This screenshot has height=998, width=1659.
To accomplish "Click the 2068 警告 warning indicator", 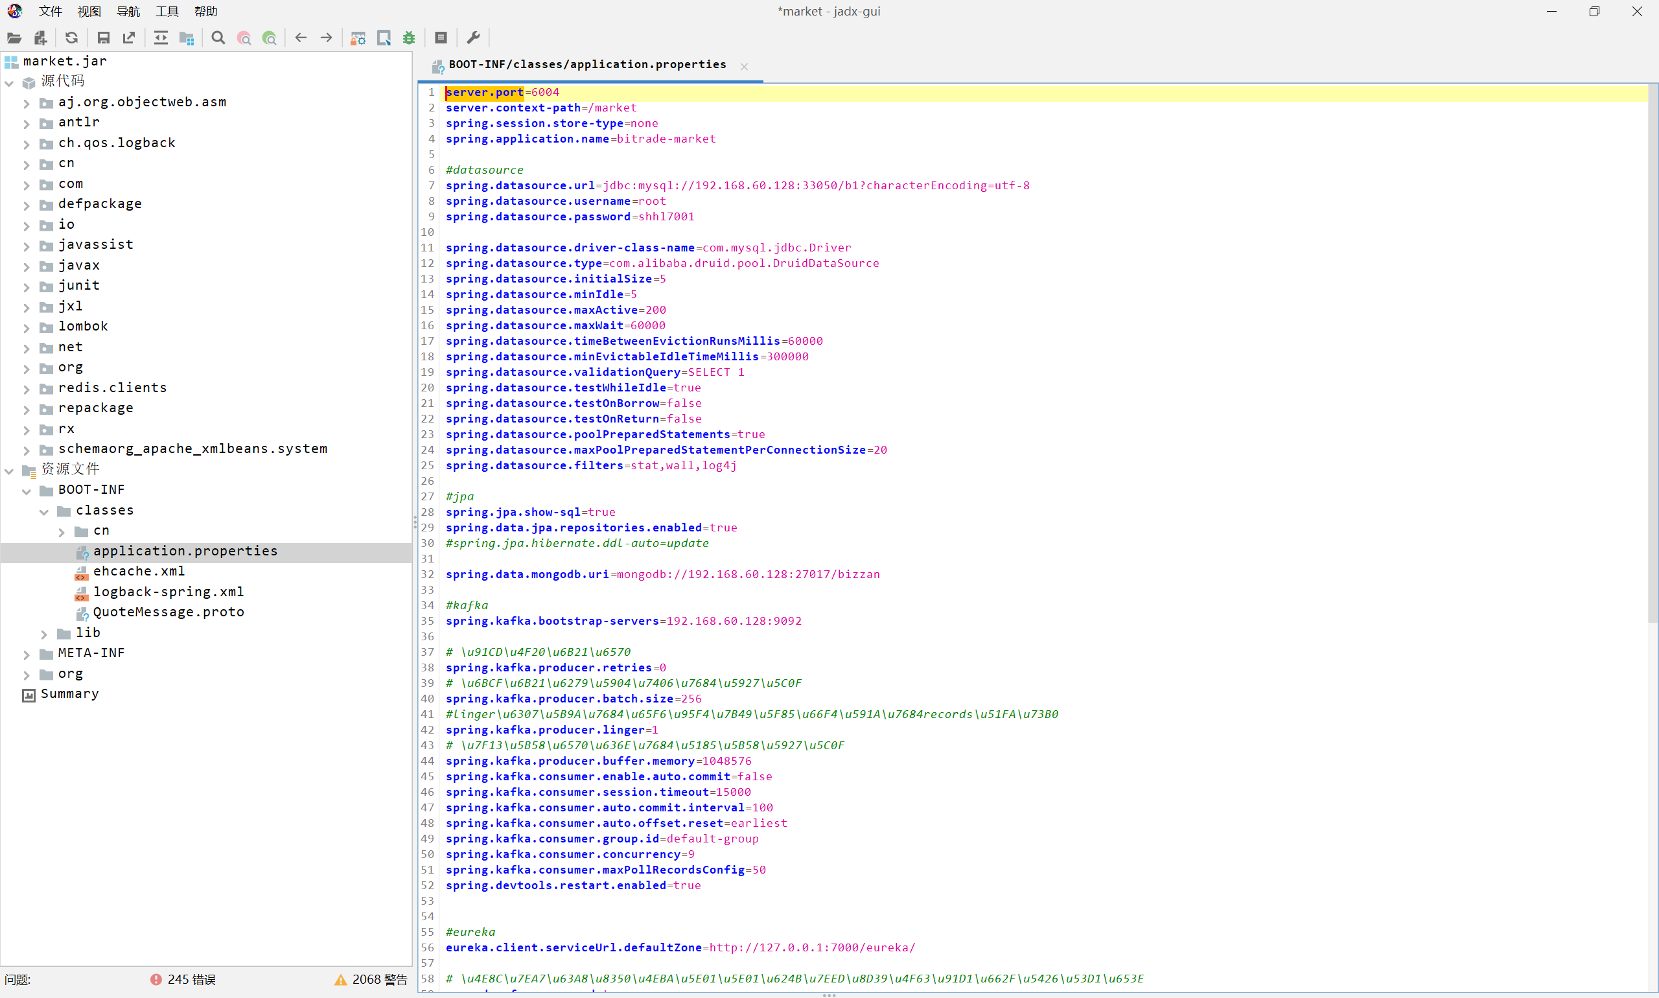I will tap(371, 980).
